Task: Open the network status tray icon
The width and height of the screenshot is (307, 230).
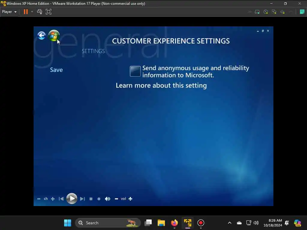Action: pos(249,223)
